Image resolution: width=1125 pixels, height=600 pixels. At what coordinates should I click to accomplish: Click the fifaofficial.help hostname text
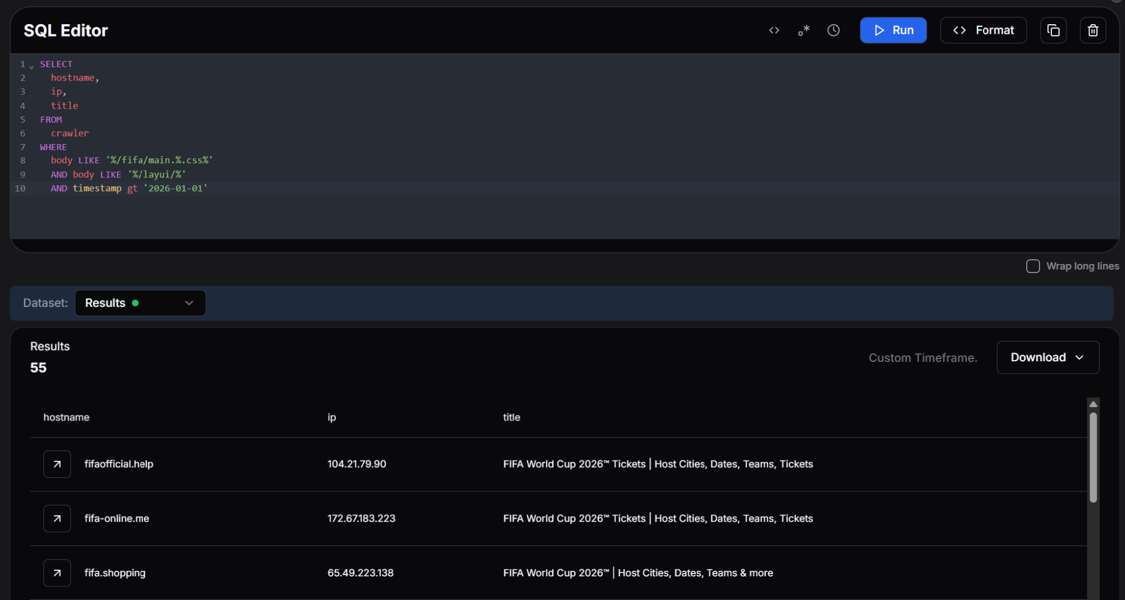coord(119,464)
